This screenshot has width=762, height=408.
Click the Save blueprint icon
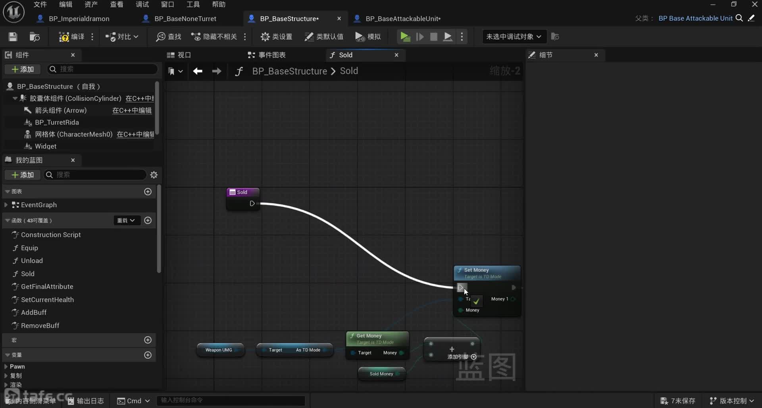[13, 37]
